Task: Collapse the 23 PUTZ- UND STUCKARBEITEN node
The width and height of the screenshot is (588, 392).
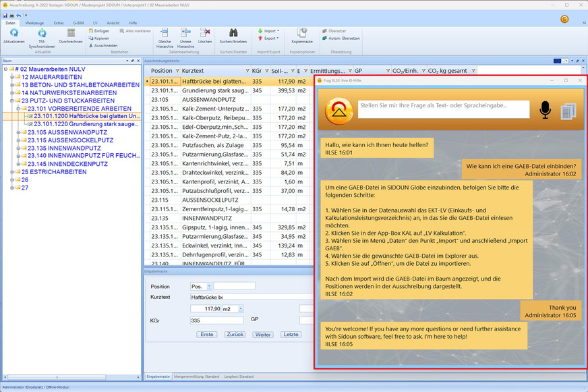Action: (11, 101)
